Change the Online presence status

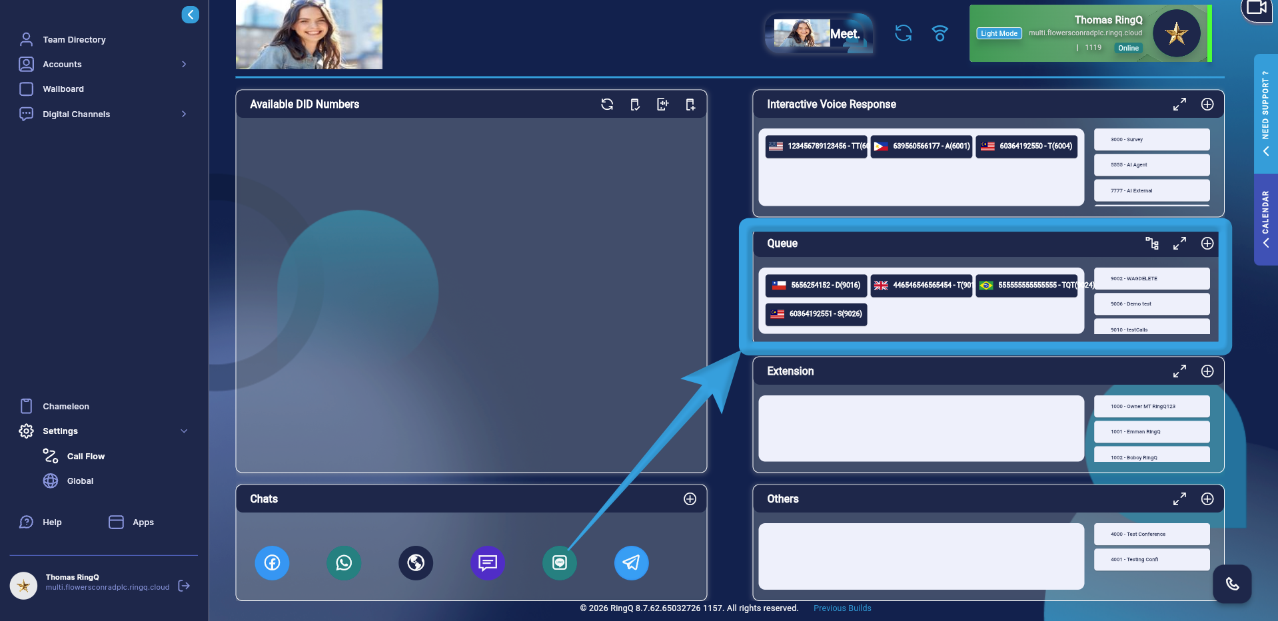[x=1128, y=47]
